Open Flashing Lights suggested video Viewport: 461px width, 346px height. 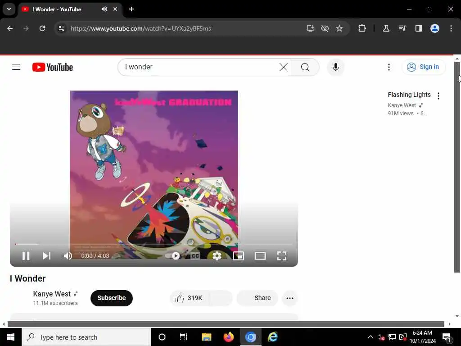point(409,95)
